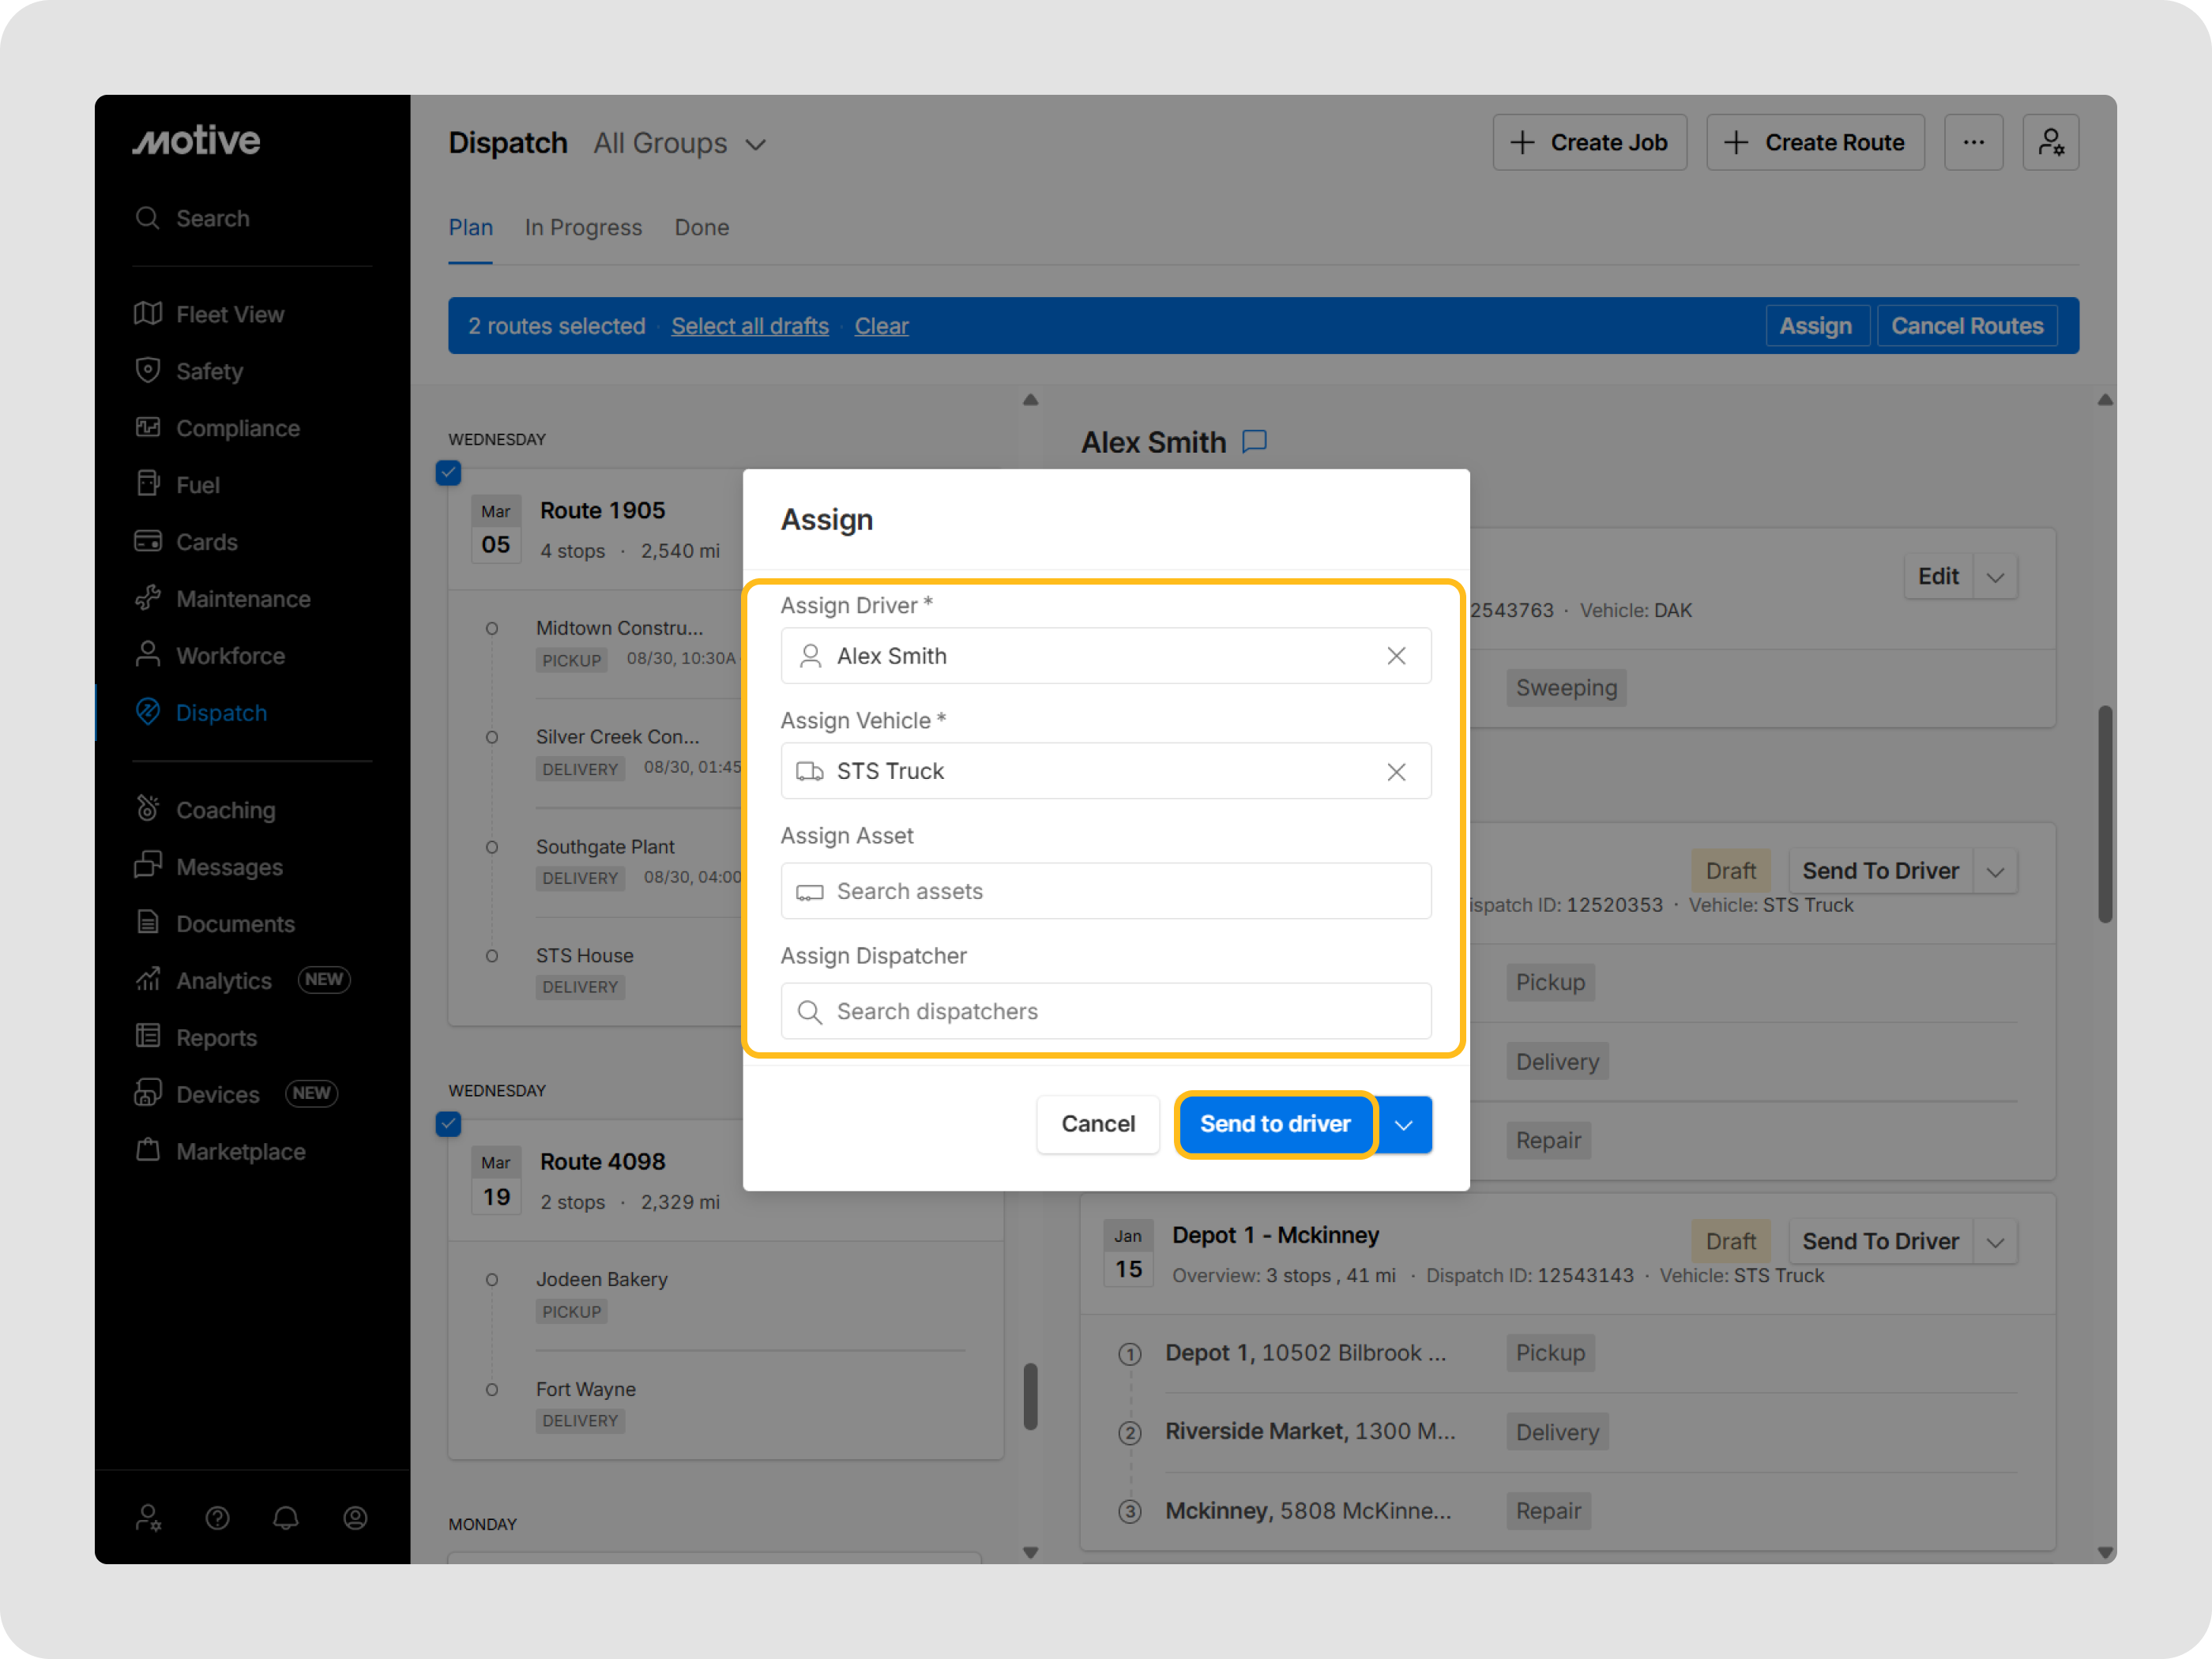Image resolution: width=2212 pixels, height=1659 pixels.
Task: Click the user settings icon in header
Action: [x=2050, y=142]
